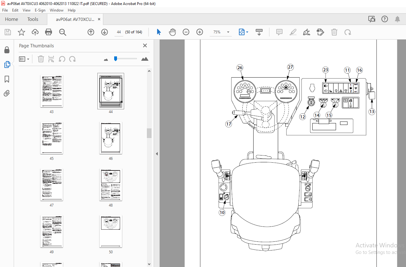
Task: Open the E-Sign menu
Action: [x=40, y=10]
